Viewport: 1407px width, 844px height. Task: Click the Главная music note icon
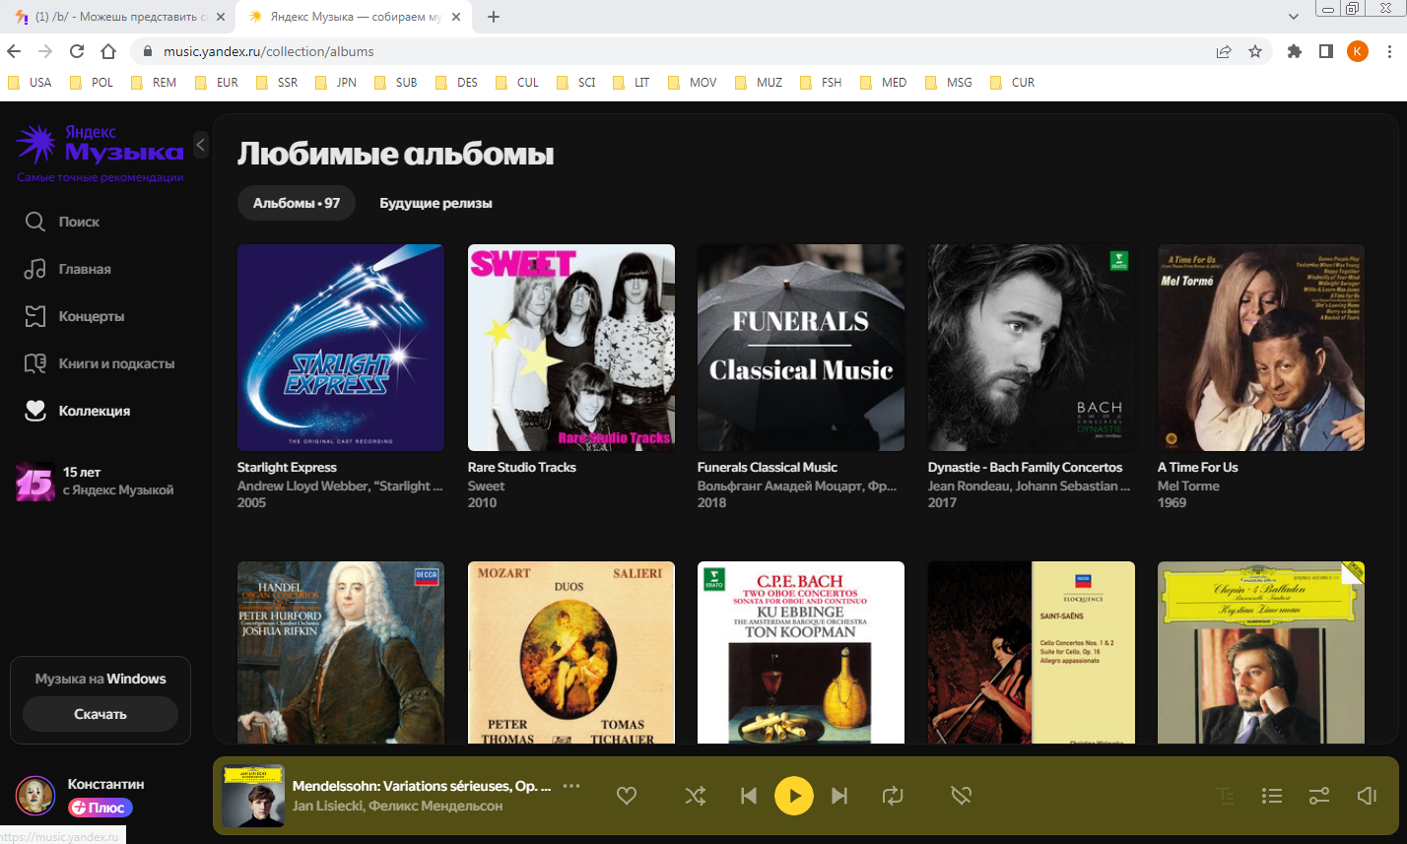point(35,269)
